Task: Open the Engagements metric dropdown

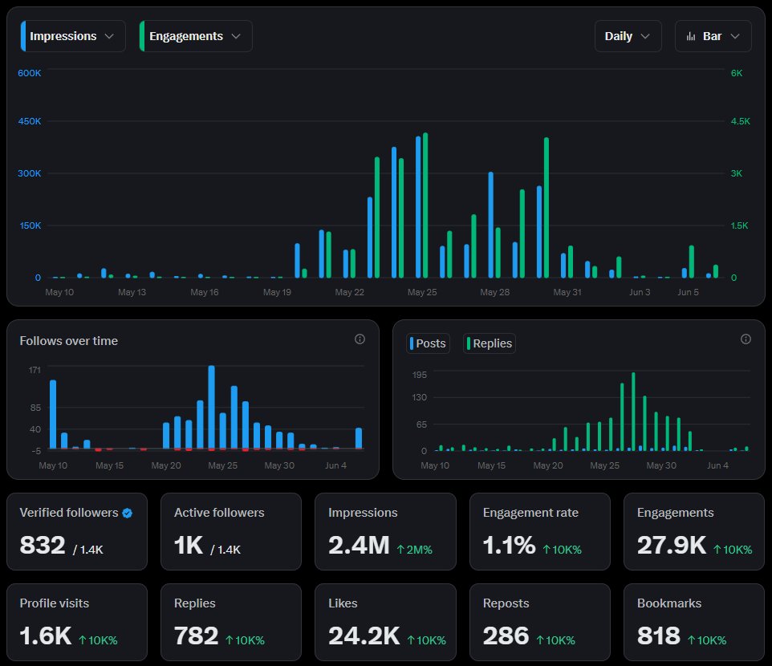Action: coord(196,36)
